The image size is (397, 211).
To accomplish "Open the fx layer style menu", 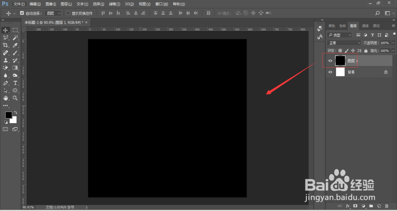I will (x=348, y=206).
